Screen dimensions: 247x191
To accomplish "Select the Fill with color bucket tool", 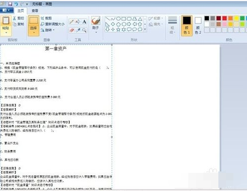I will (x=78, y=22).
